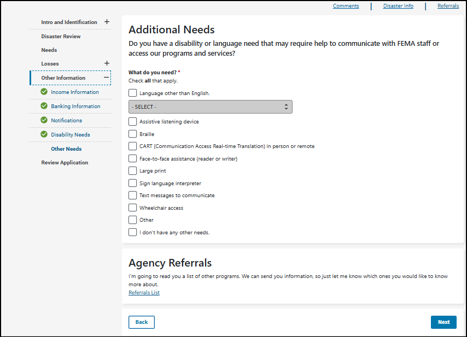Collapse the Other Information section
The width and height of the screenshot is (467, 337).
[x=107, y=78]
